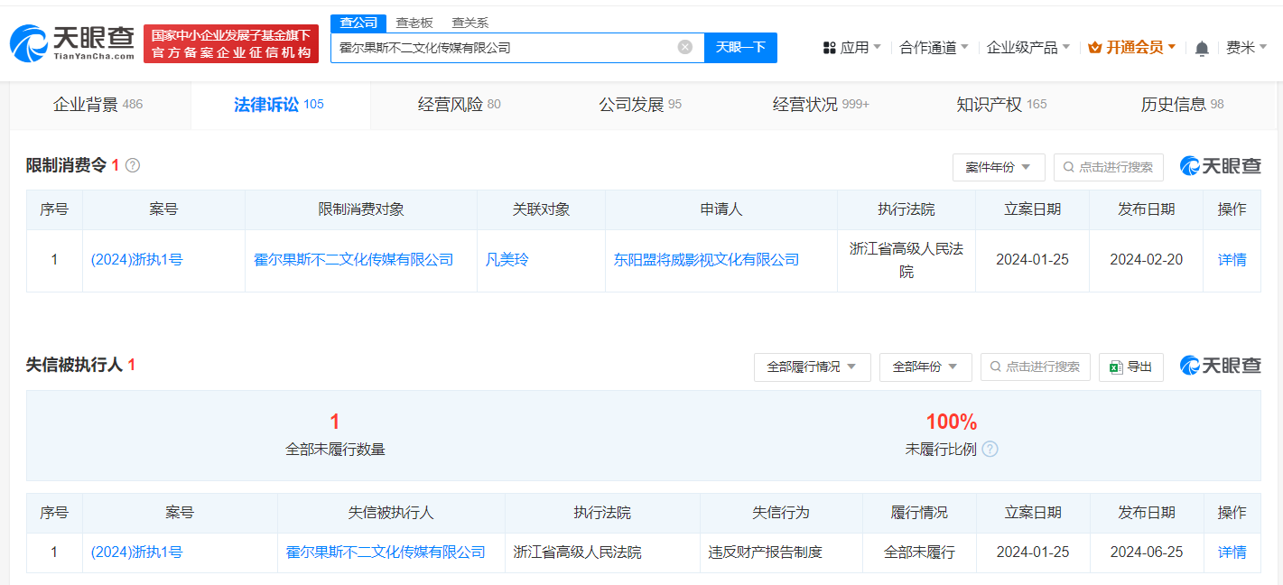
Task: Open the 全部年份 dropdown
Action: (925, 367)
